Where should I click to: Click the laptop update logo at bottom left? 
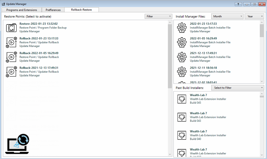pyautogui.click(x=18, y=144)
